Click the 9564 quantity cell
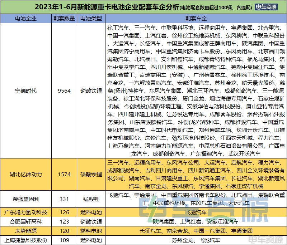Screen dimensions: 287x245 click(64, 90)
